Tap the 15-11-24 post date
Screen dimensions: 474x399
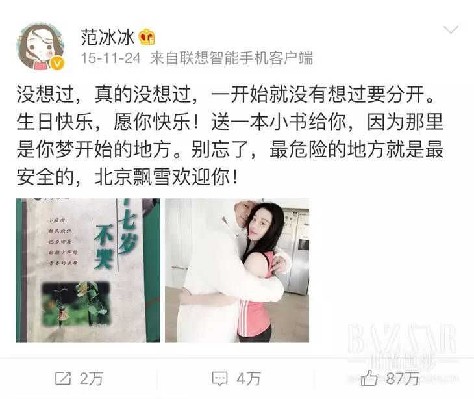[x=110, y=58]
